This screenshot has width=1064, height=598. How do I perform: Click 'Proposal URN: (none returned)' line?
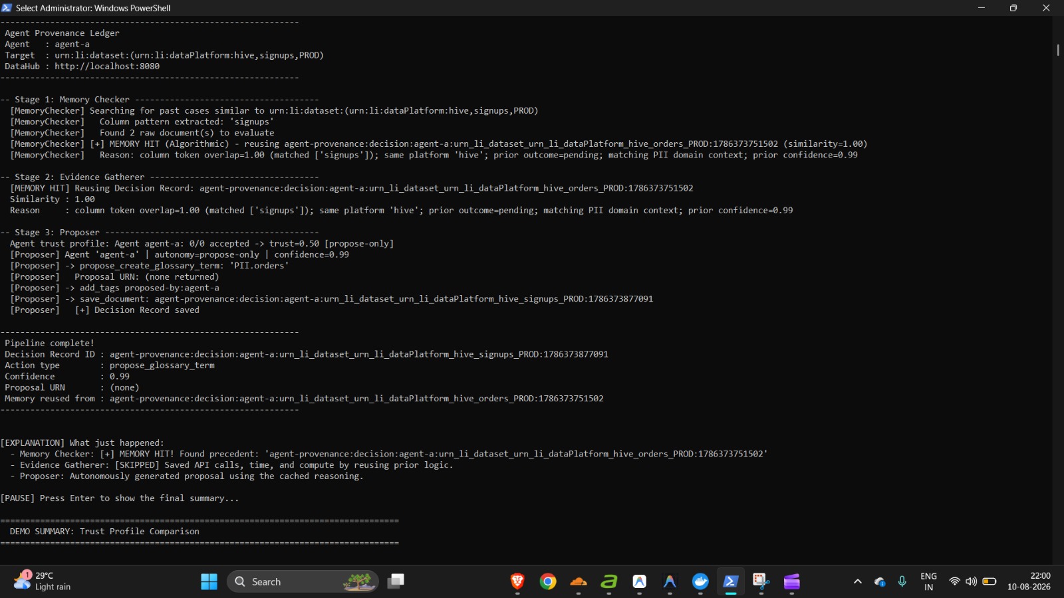coord(146,277)
